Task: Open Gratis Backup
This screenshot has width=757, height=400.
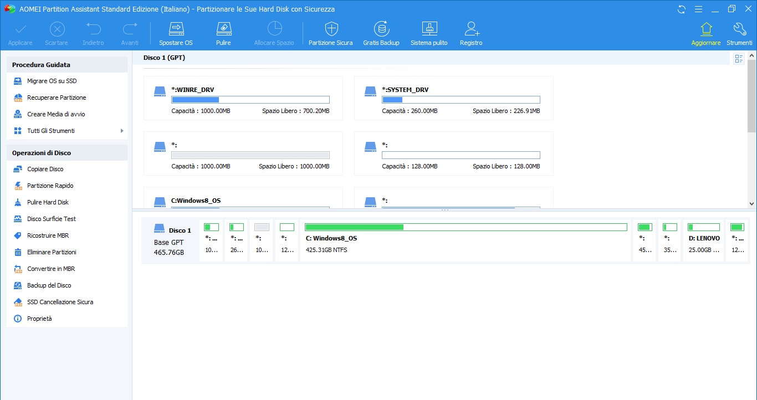Action: click(x=381, y=32)
